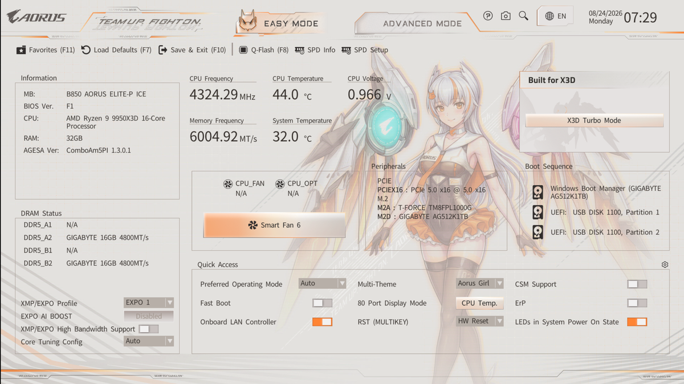The height and width of the screenshot is (384, 684).
Task: Click the Q-Flash chip icon
Action: (243, 50)
